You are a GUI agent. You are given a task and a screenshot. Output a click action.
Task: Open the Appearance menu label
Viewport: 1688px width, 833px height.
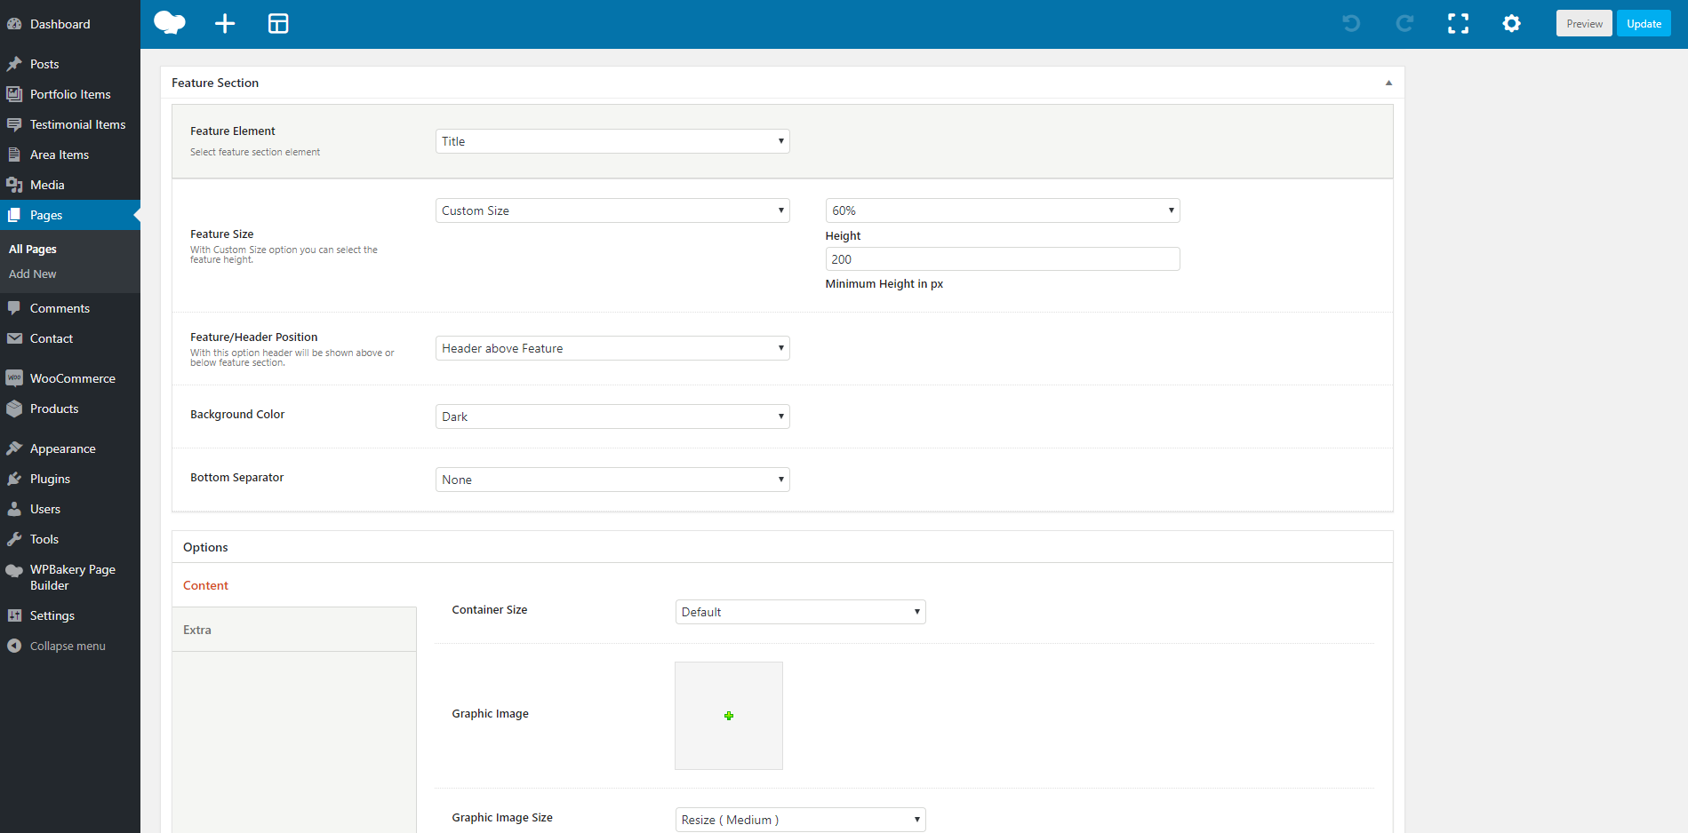tap(63, 448)
